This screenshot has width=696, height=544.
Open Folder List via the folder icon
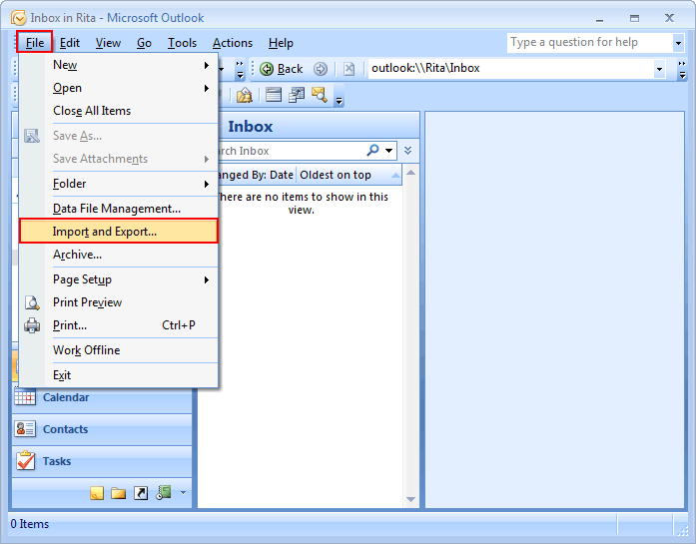[x=119, y=493]
